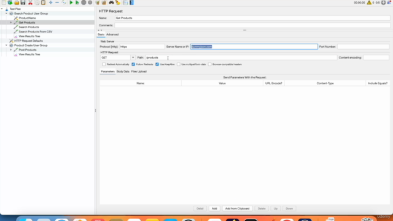Create a new test plan via toolbar
This screenshot has height=221, width=393.
[4, 2]
